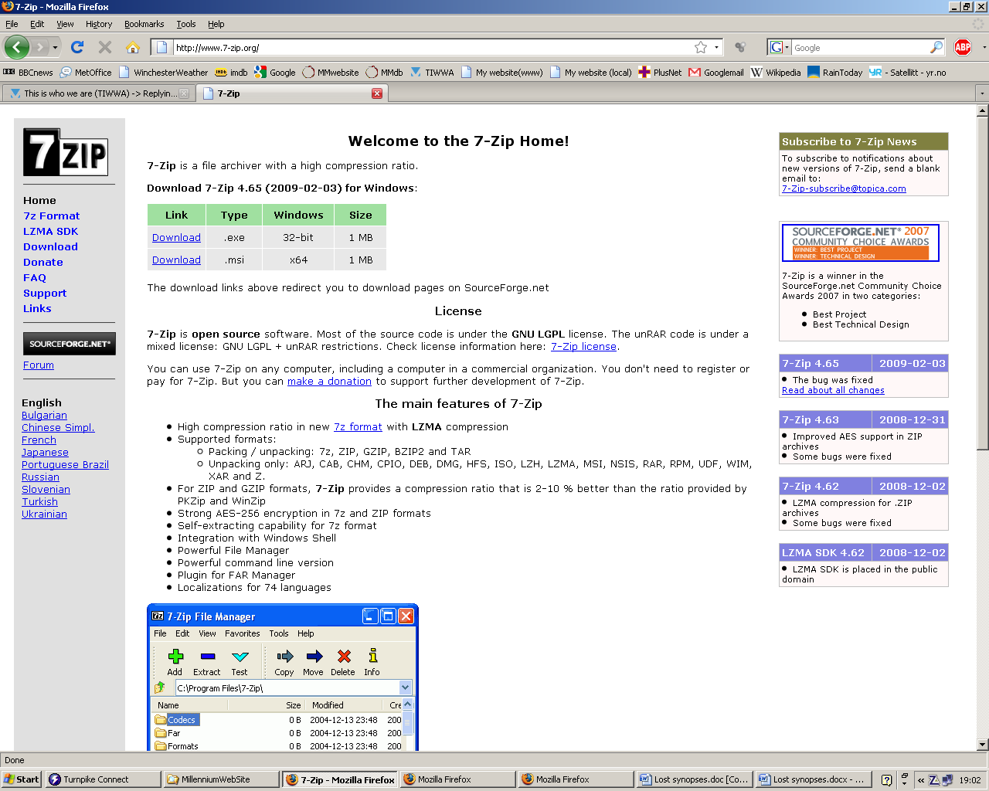Switch the site language to French
Screen dimensions: 989x791
tap(39, 440)
